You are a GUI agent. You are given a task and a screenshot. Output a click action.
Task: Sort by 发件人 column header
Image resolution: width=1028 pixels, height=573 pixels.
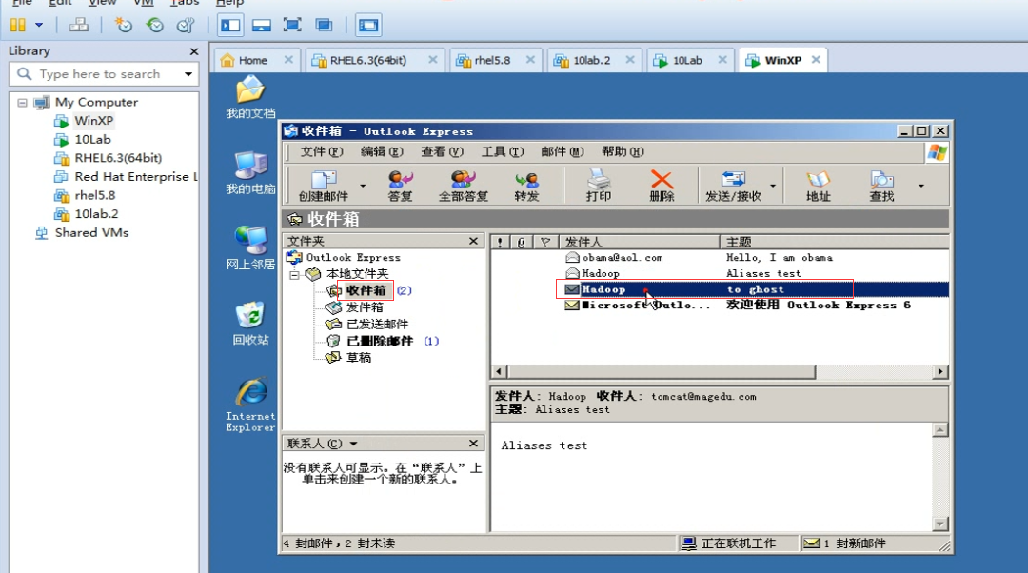pyautogui.click(x=640, y=242)
